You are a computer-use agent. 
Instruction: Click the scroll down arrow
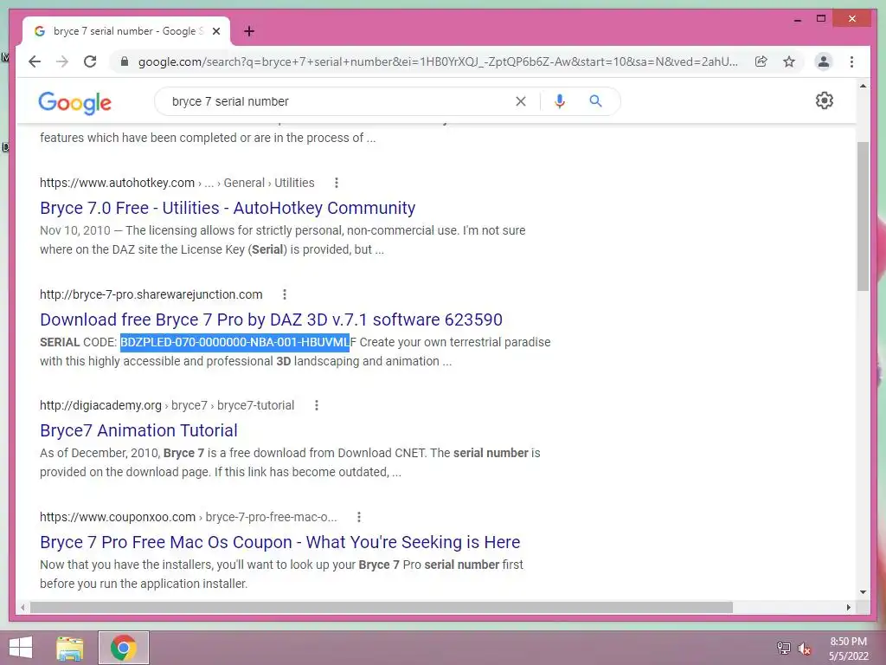tap(863, 592)
